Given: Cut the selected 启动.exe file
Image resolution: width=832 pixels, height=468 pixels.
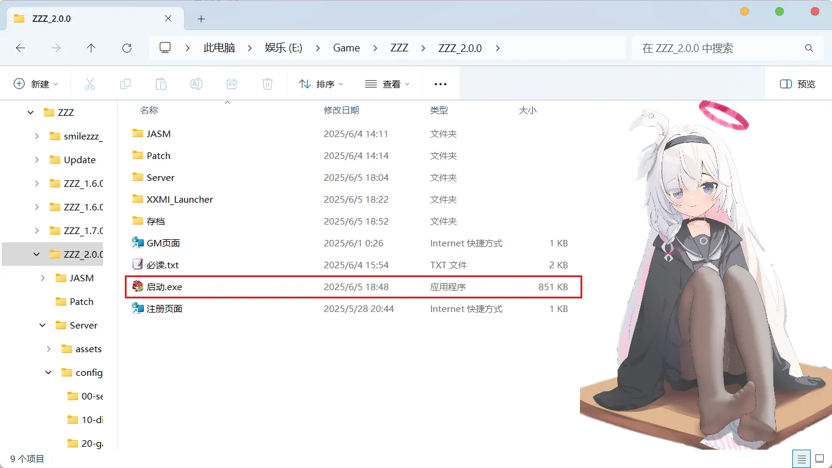Looking at the screenshot, I should coord(90,83).
